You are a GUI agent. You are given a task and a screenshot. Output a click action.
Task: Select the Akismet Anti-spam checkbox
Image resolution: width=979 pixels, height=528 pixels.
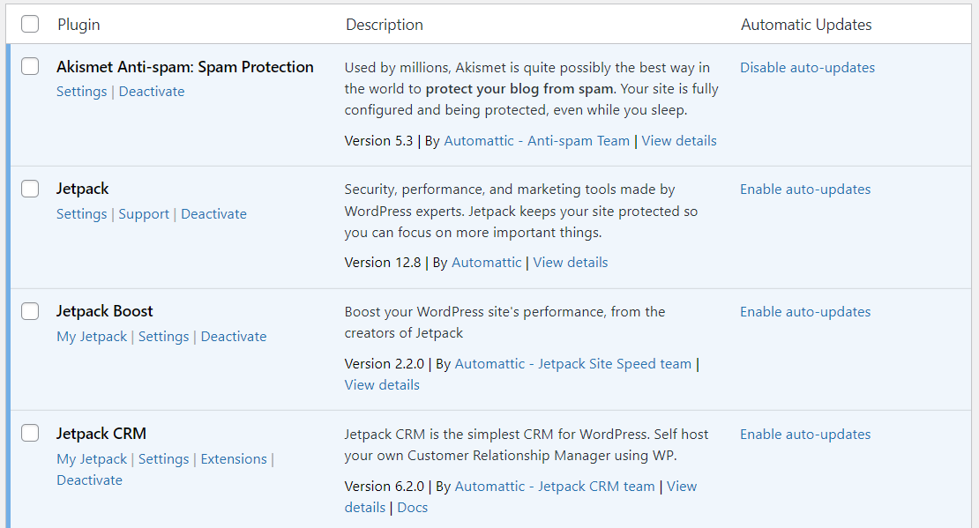(29, 66)
